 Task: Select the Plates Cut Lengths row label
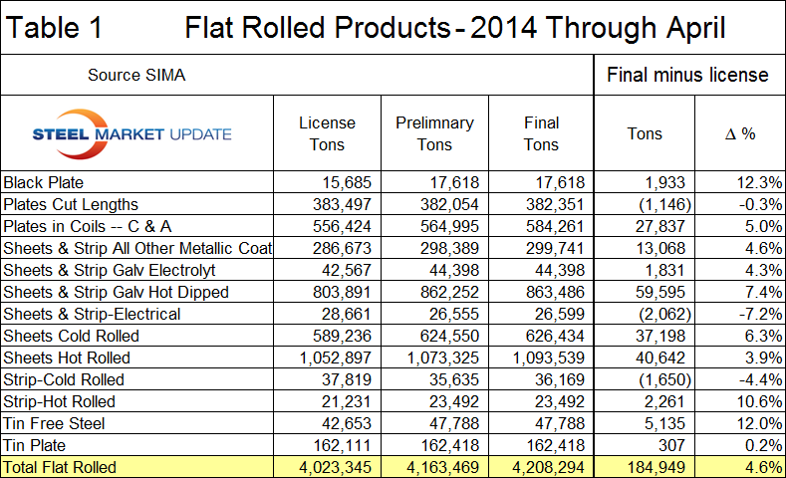click(x=71, y=204)
